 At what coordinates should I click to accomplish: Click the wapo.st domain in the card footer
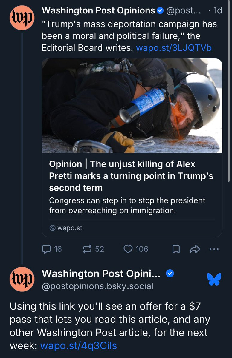[x=69, y=228]
